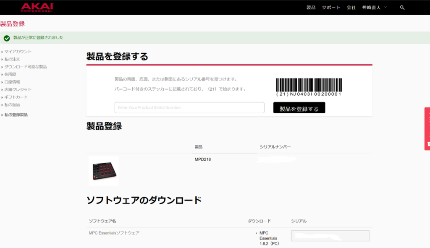Image resolution: width=430 pixels, height=248 pixels.
Task: Click the green success checkmark icon
Action: pos(7,38)
